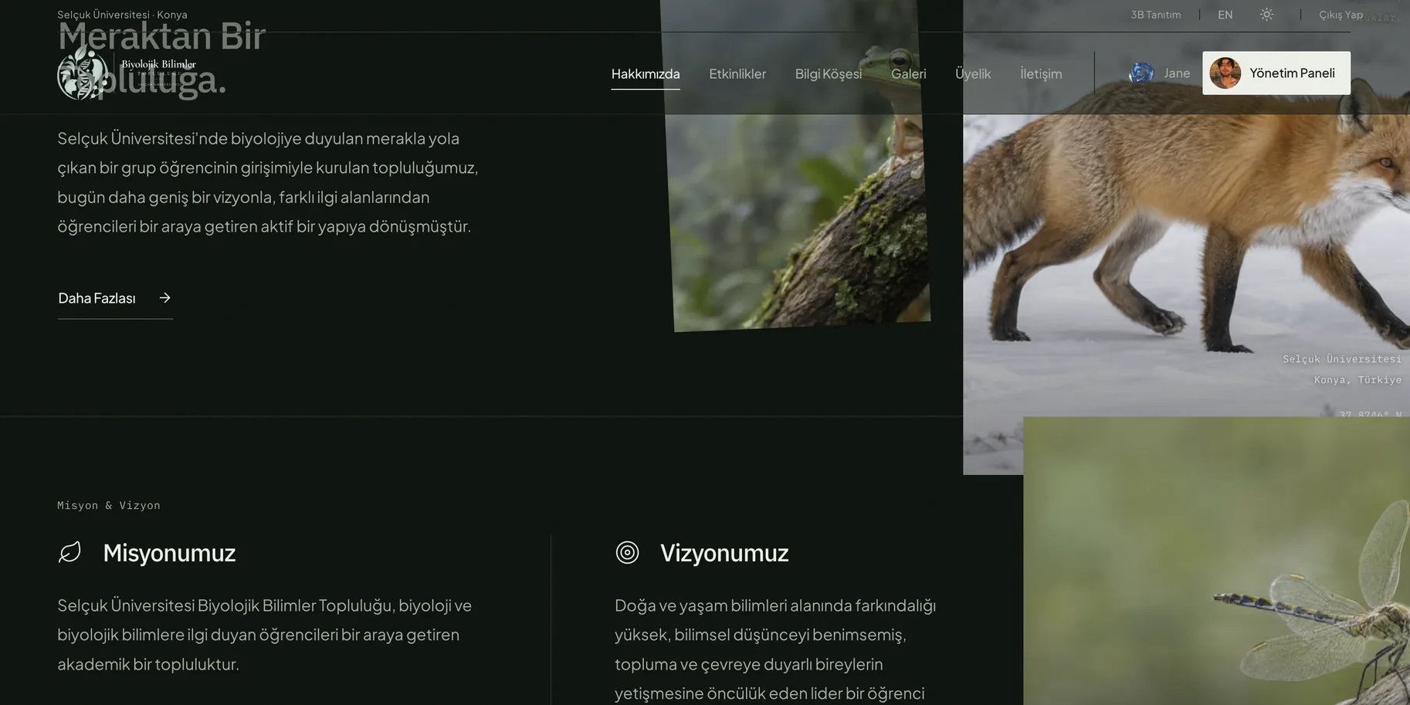Click the avatar photo in Yönetim Paneli

(1225, 73)
